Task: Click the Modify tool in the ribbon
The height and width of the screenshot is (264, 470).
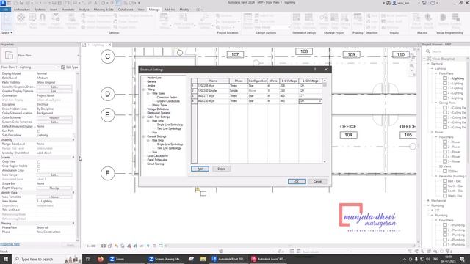Action: click(6, 21)
